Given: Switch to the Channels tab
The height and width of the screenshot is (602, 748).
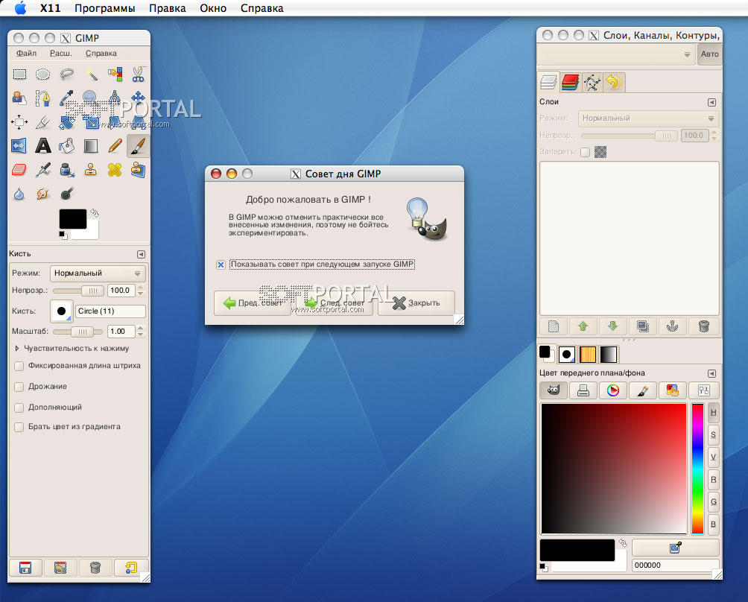Looking at the screenshot, I should pos(571,82).
